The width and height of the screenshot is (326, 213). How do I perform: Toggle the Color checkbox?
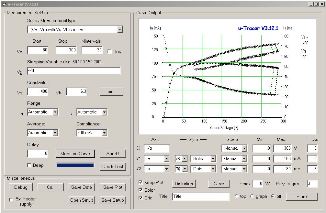click(141, 190)
